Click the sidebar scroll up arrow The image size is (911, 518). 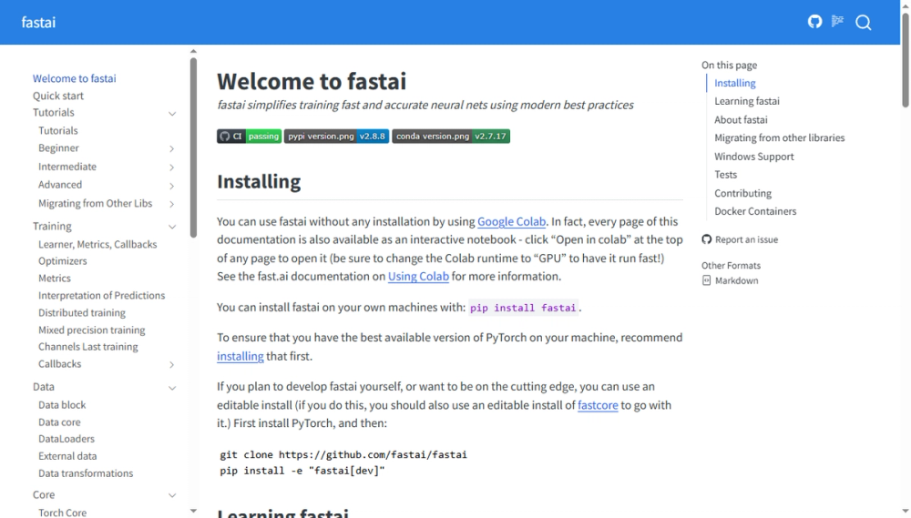(193, 52)
